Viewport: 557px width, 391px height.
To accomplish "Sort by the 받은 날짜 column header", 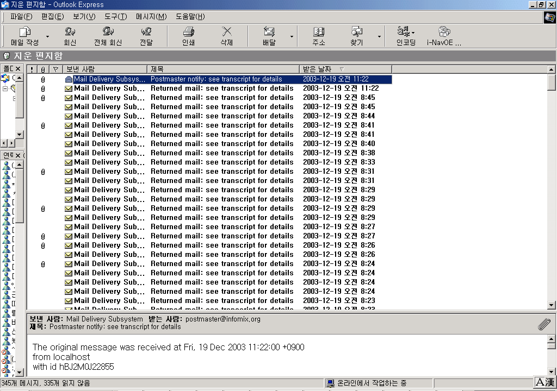I will (321, 69).
